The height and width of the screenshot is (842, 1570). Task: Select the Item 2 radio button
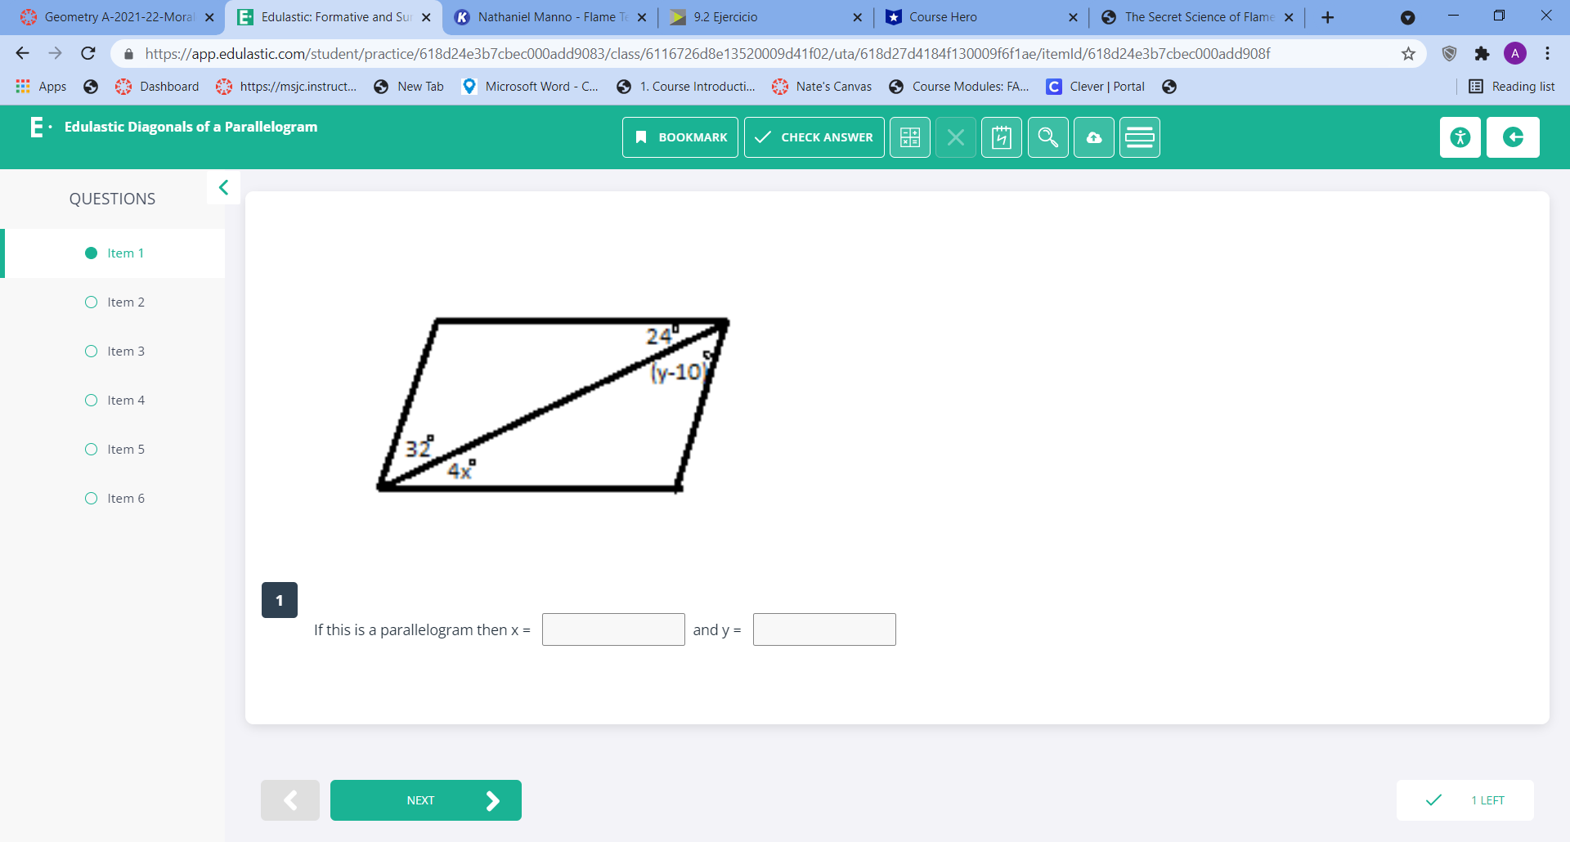coord(92,302)
